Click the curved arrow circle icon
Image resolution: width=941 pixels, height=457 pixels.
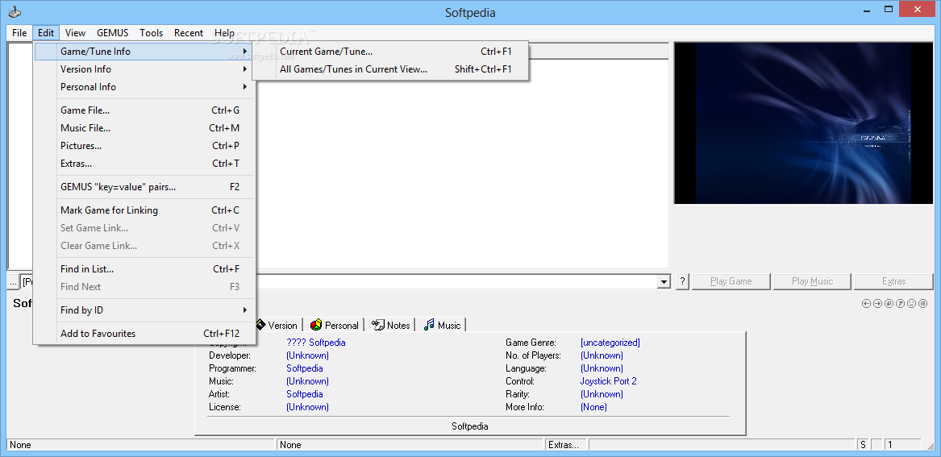[900, 304]
